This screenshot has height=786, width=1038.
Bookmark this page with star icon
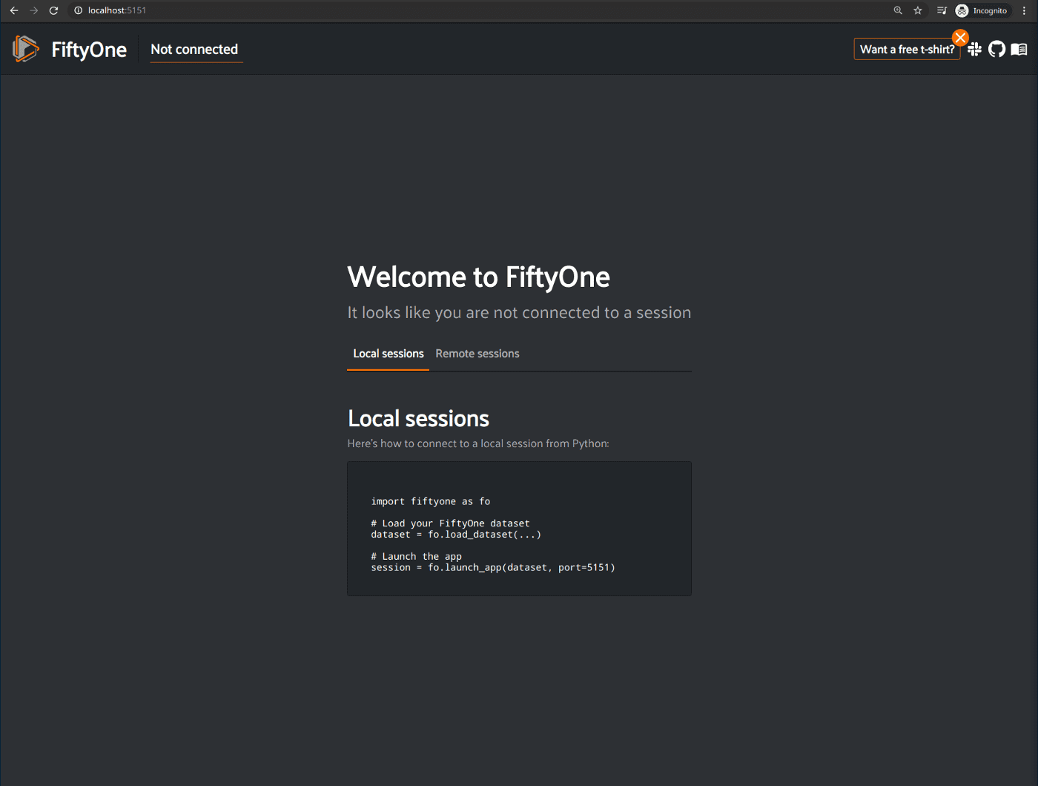click(918, 10)
